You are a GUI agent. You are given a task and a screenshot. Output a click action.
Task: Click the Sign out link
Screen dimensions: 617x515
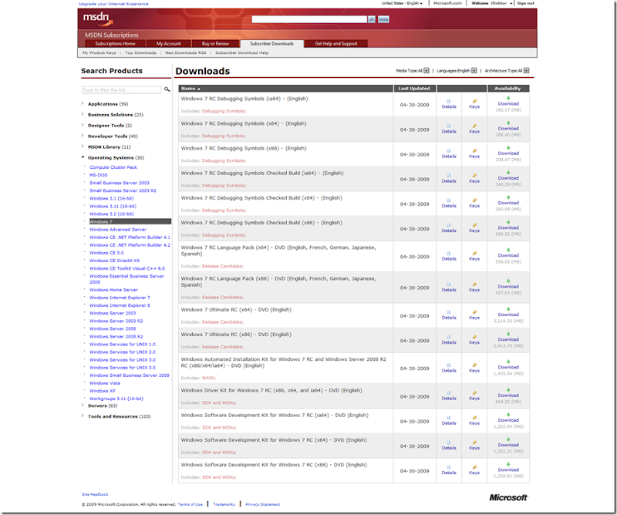point(526,3)
